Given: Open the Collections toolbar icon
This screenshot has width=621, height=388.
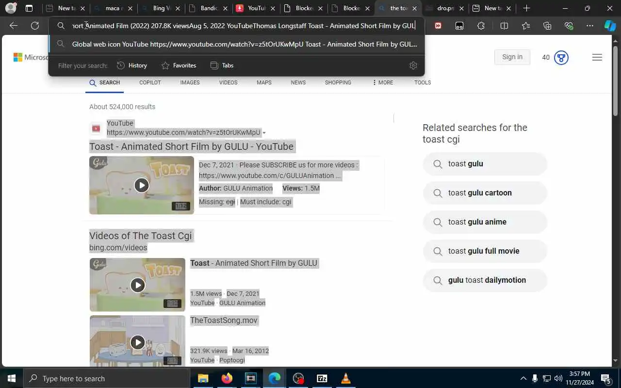Looking at the screenshot, I should tap(547, 26).
